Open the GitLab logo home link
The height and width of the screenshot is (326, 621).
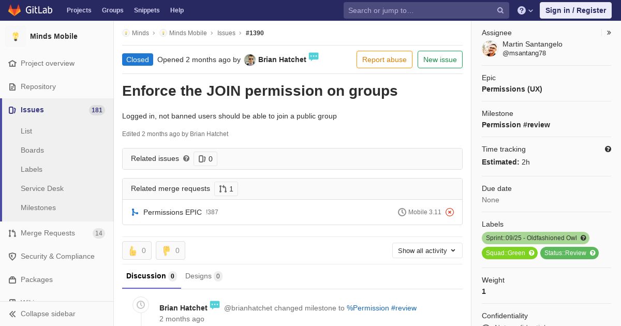(30, 10)
